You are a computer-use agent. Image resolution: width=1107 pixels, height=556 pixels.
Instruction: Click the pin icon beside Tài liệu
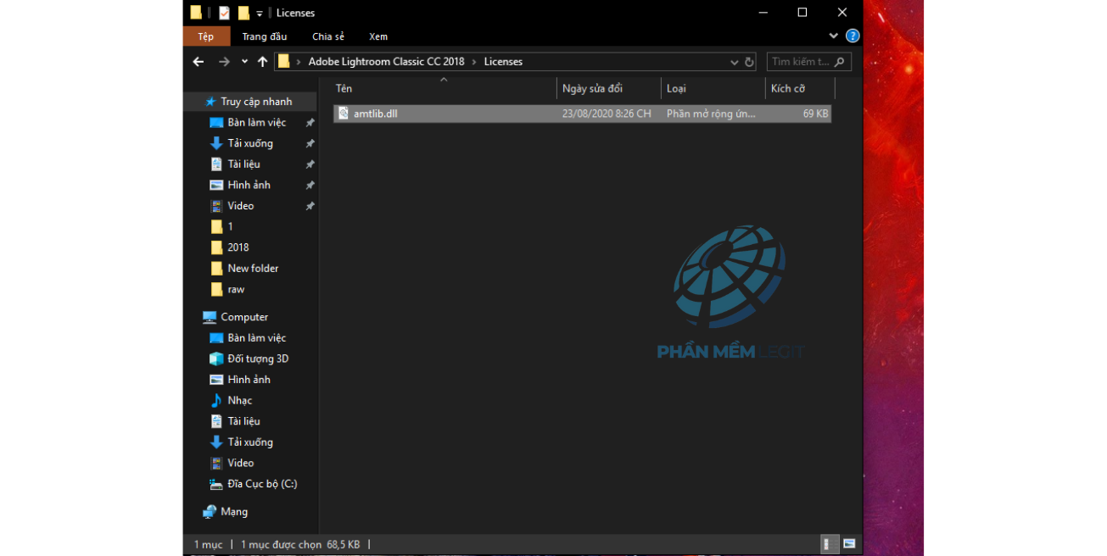[x=310, y=164]
